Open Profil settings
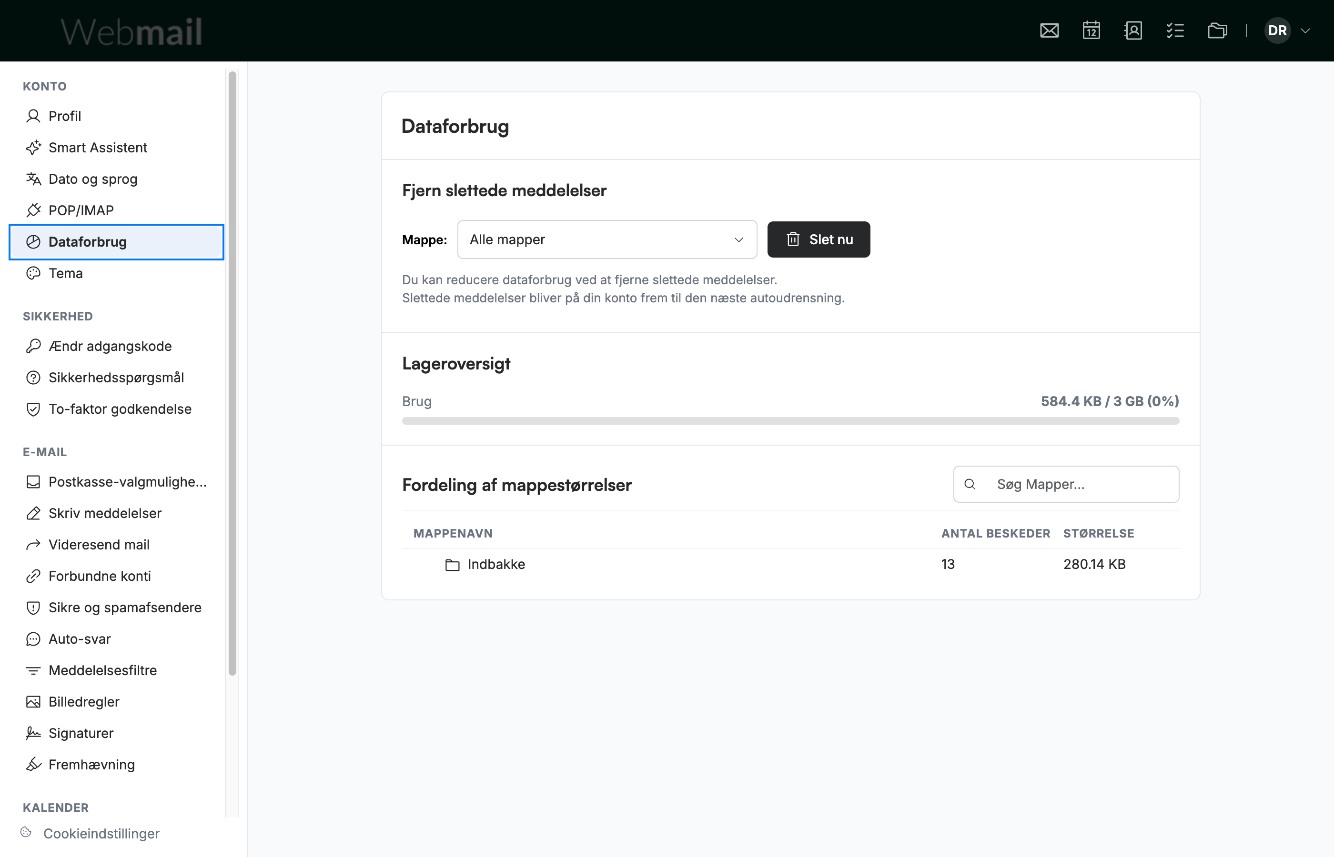This screenshot has width=1334, height=857. pyautogui.click(x=116, y=116)
